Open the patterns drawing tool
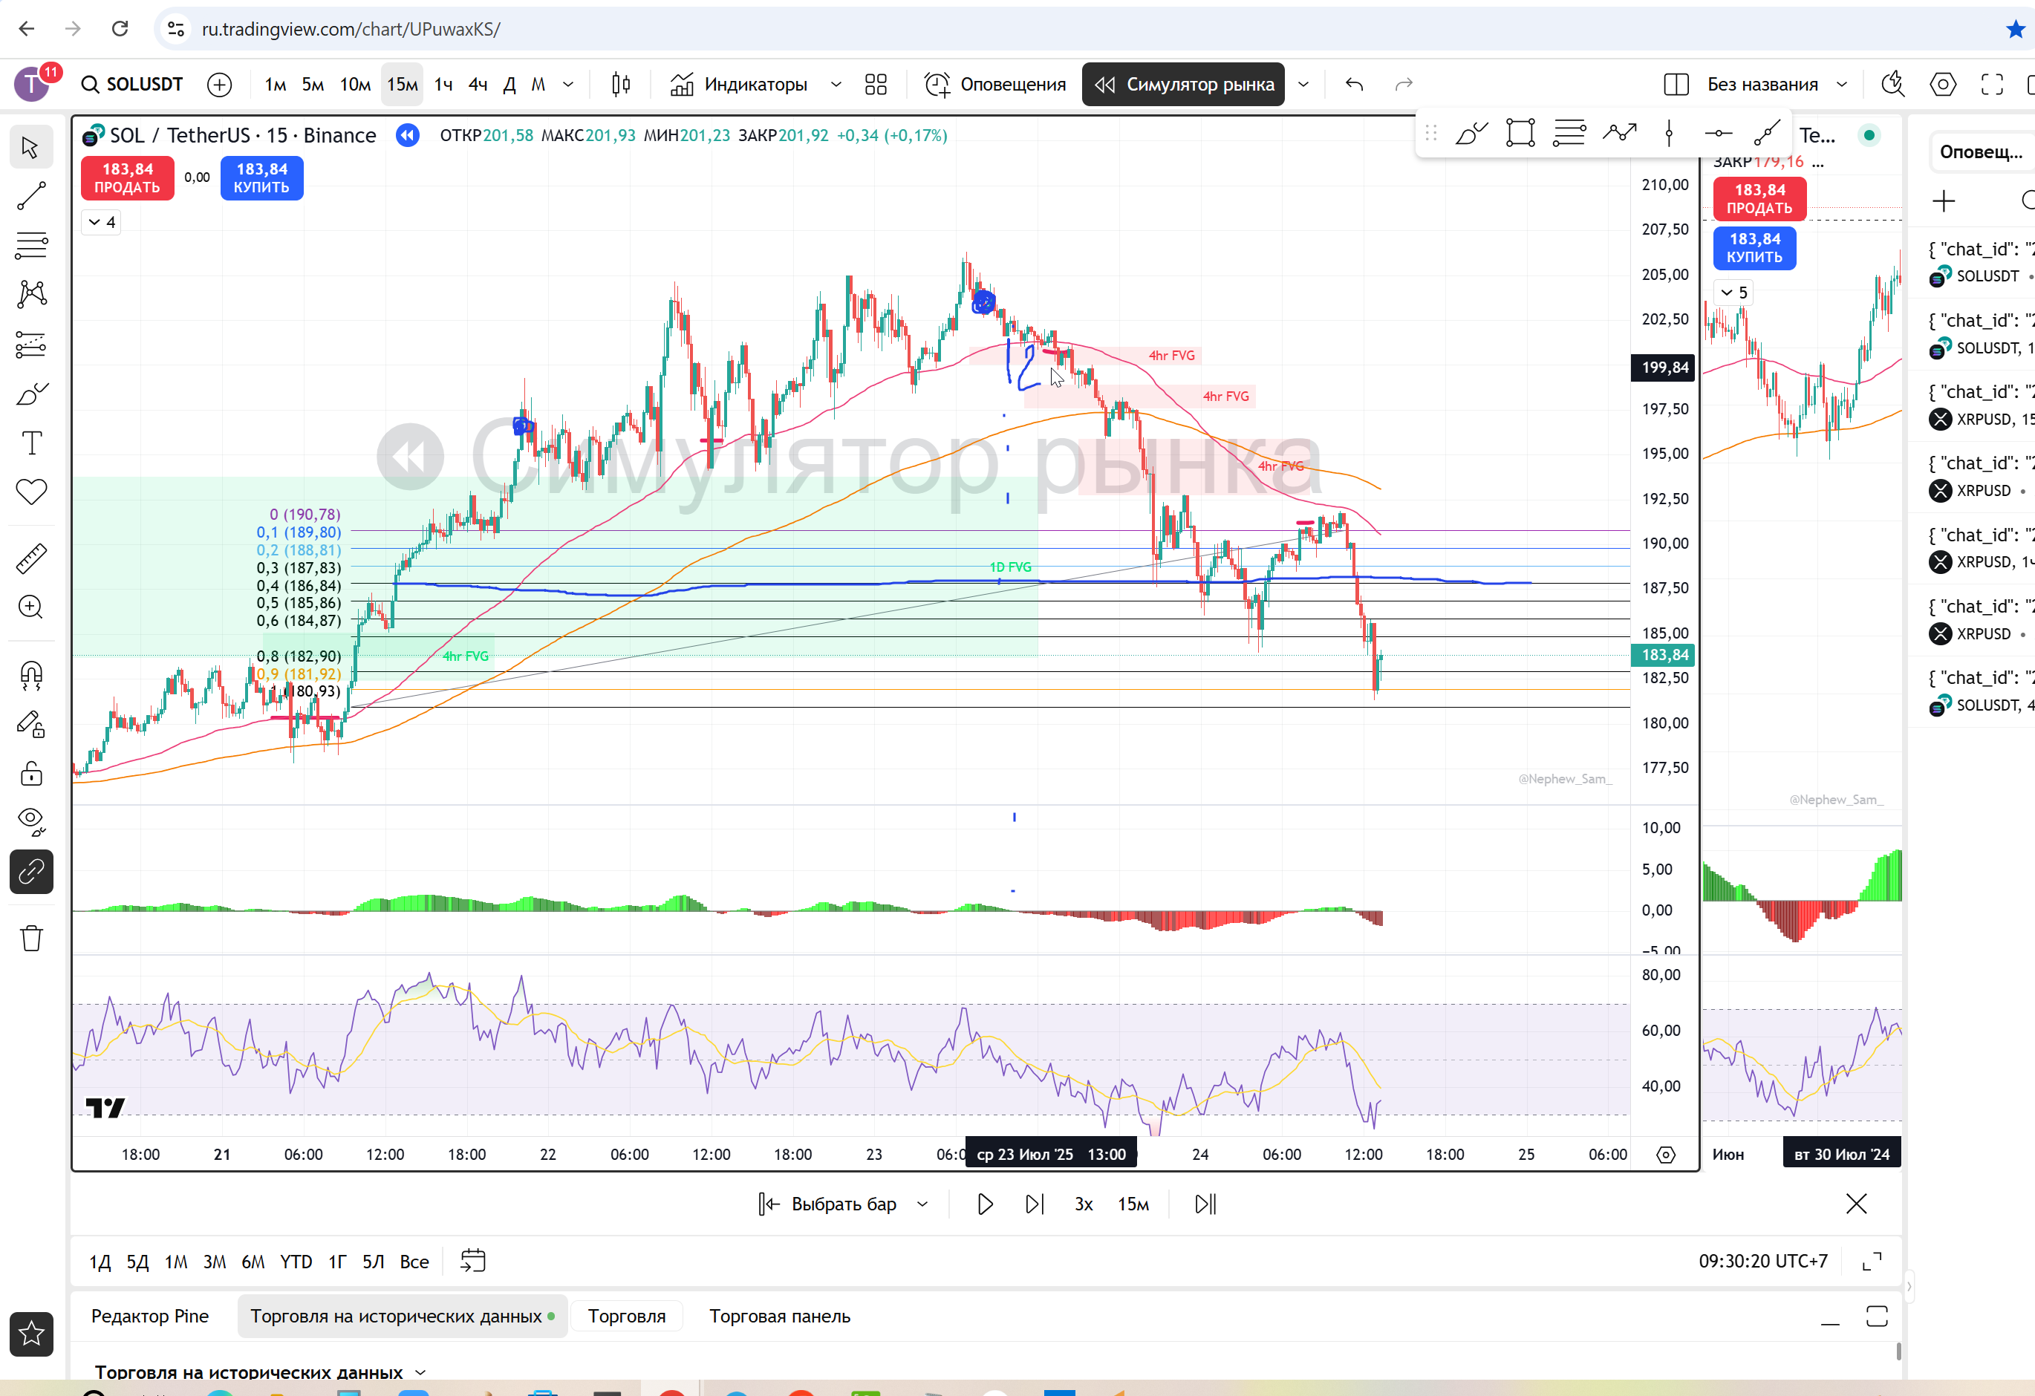Screen dimensions: 2035x1396 pos(31,294)
